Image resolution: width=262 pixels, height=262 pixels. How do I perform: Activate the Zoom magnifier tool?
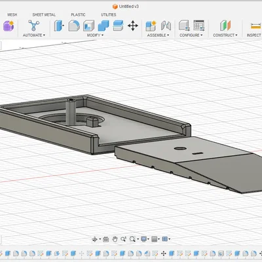click(123, 239)
